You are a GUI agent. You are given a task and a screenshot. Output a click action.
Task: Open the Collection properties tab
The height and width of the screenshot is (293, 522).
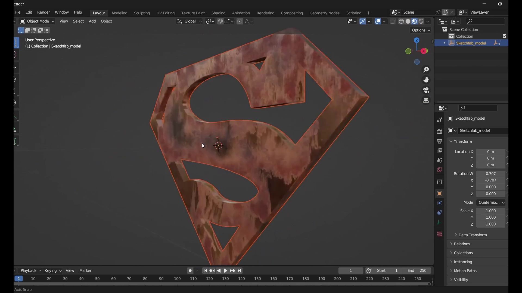tap(440, 182)
